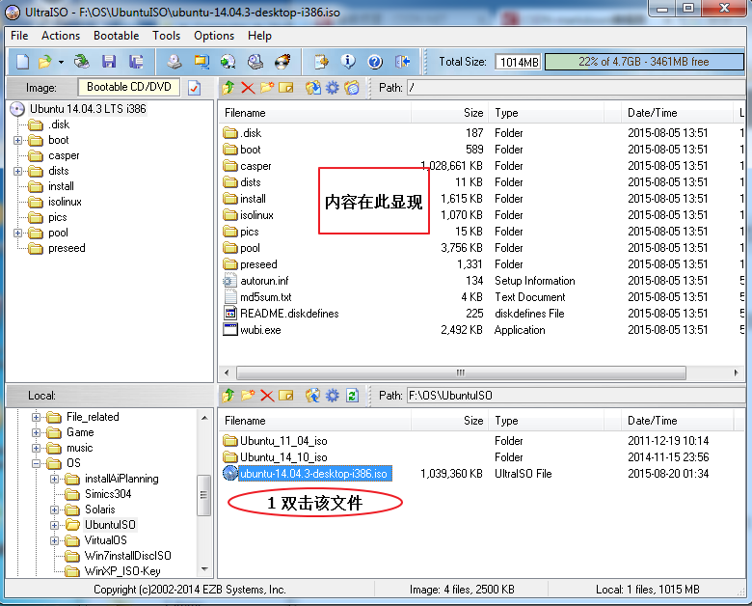Expand the File_related folder in local tree
This screenshot has width=752, height=606.
tap(36, 417)
